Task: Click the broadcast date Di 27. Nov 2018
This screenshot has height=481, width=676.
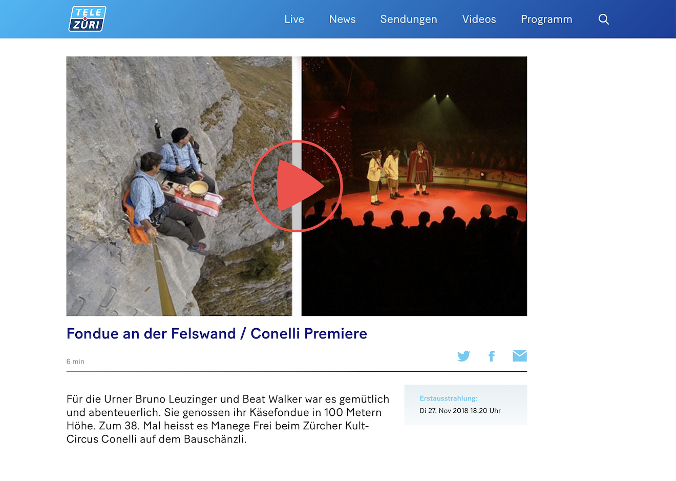Action: [443, 411]
